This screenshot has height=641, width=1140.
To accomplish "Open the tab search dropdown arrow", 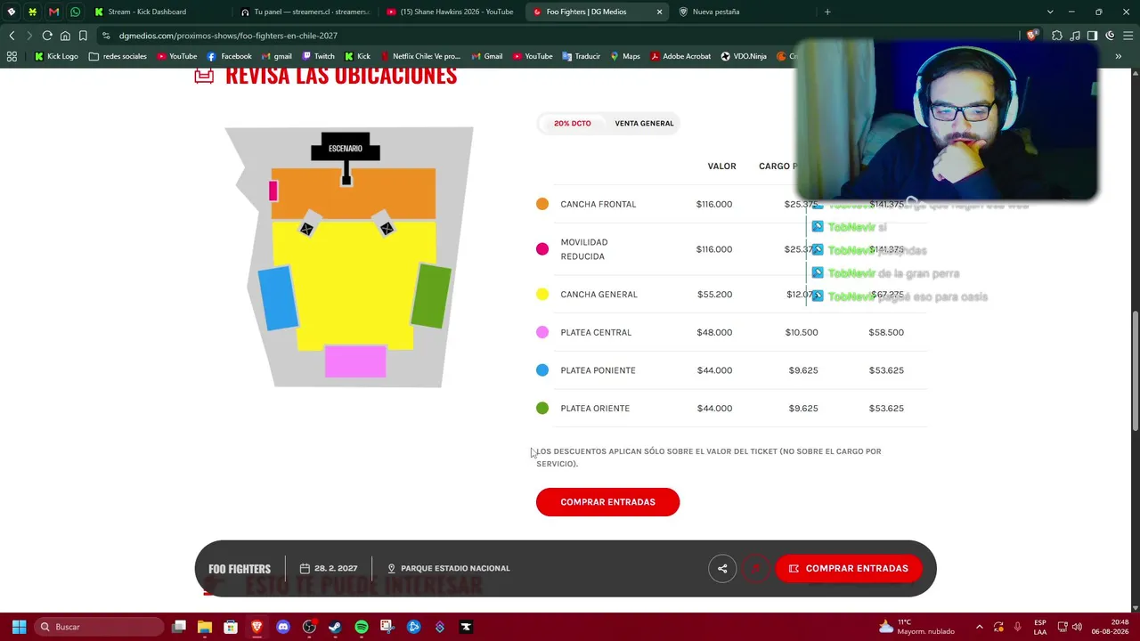I will 1050,12.
